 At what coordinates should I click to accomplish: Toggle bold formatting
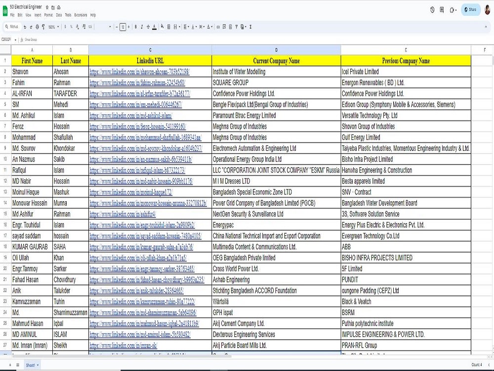[x=136, y=27]
